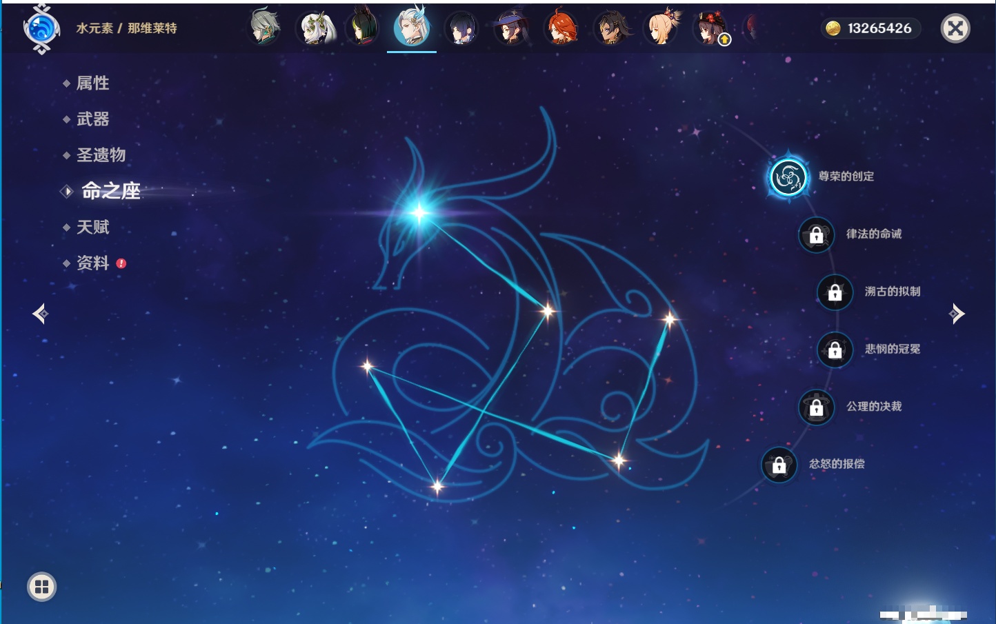Go to previous character with left arrow
Image resolution: width=996 pixels, height=624 pixels.
pyautogui.click(x=40, y=314)
